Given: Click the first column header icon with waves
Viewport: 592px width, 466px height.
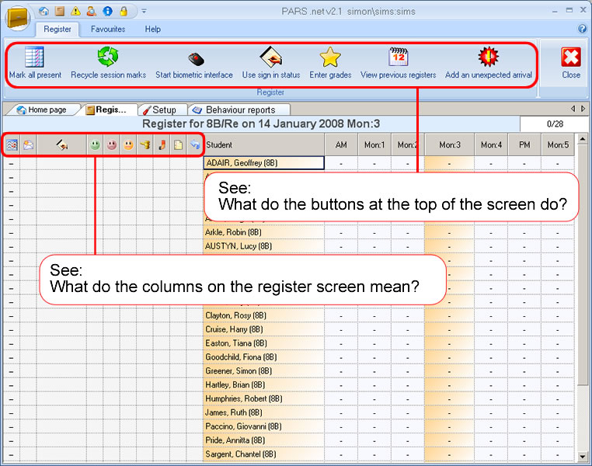Looking at the screenshot, I should click(x=12, y=144).
